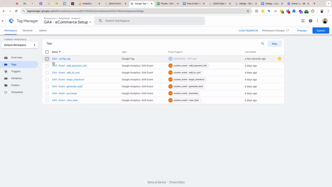Click the purple extension icon with badge 13
The width and height of the screenshot is (332, 187).
coord(301,11)
